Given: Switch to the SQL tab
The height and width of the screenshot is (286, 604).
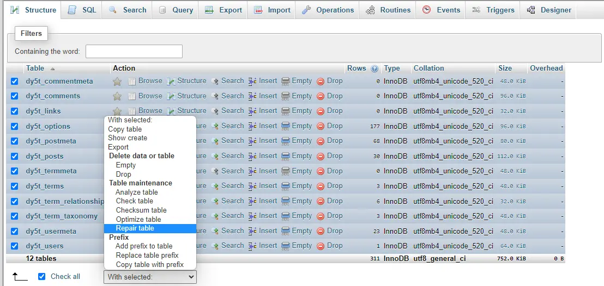Looking at the screenshot, I should point(82,10).
